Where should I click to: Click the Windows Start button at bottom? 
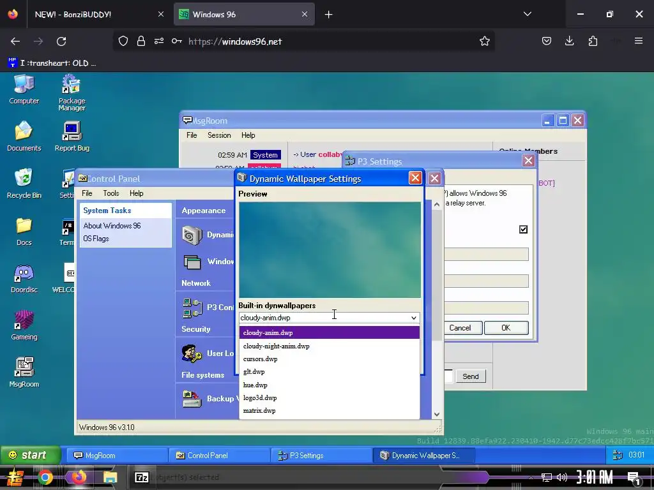(x=15, y=477)
